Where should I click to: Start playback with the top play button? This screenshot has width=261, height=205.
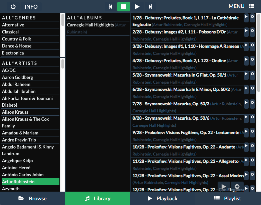click(x=137, y=7)
